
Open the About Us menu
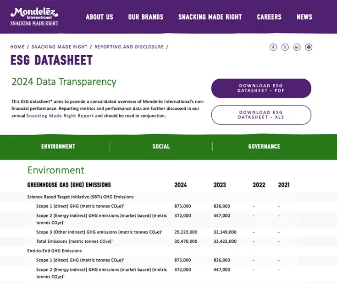[99, 17]
